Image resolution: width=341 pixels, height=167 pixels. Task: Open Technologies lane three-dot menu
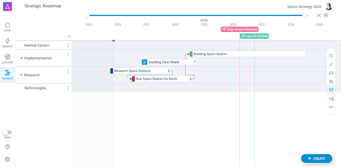[x=68, y=88]
